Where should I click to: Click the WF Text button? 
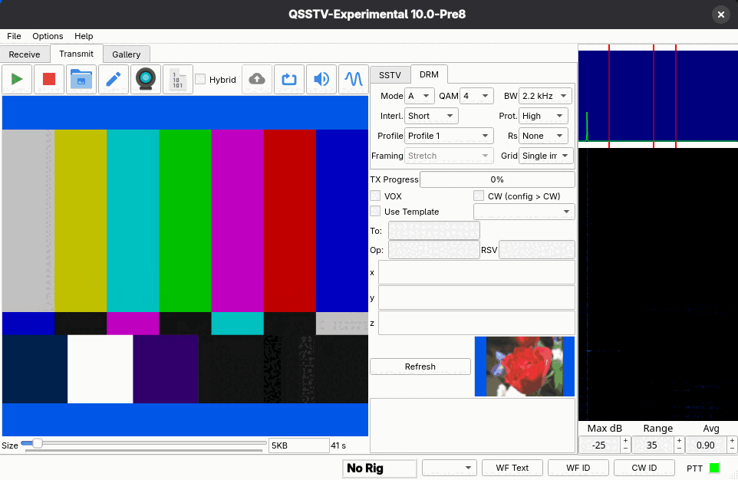coord(512,468)
